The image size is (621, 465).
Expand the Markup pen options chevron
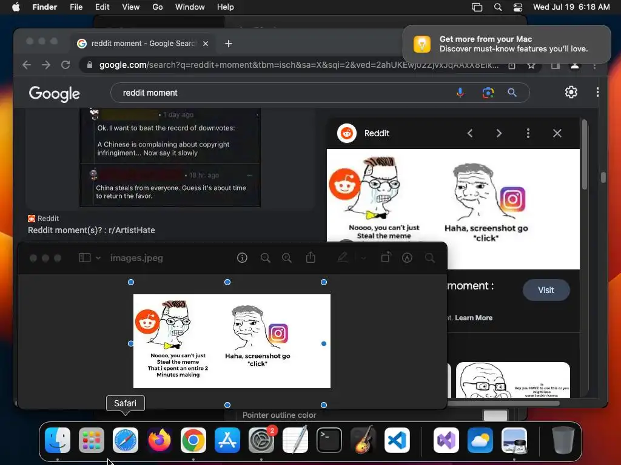coord(363,258)
